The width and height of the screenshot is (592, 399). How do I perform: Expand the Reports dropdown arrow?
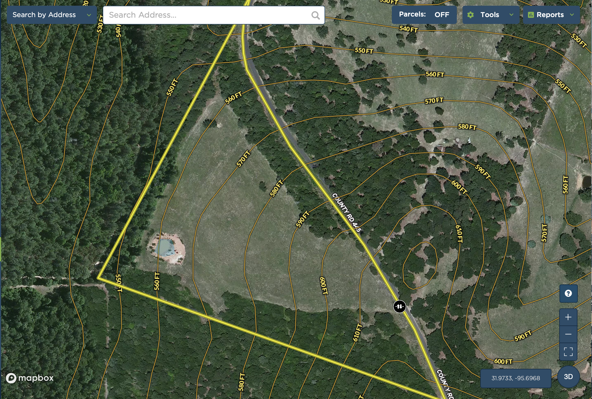coord(572,15)
